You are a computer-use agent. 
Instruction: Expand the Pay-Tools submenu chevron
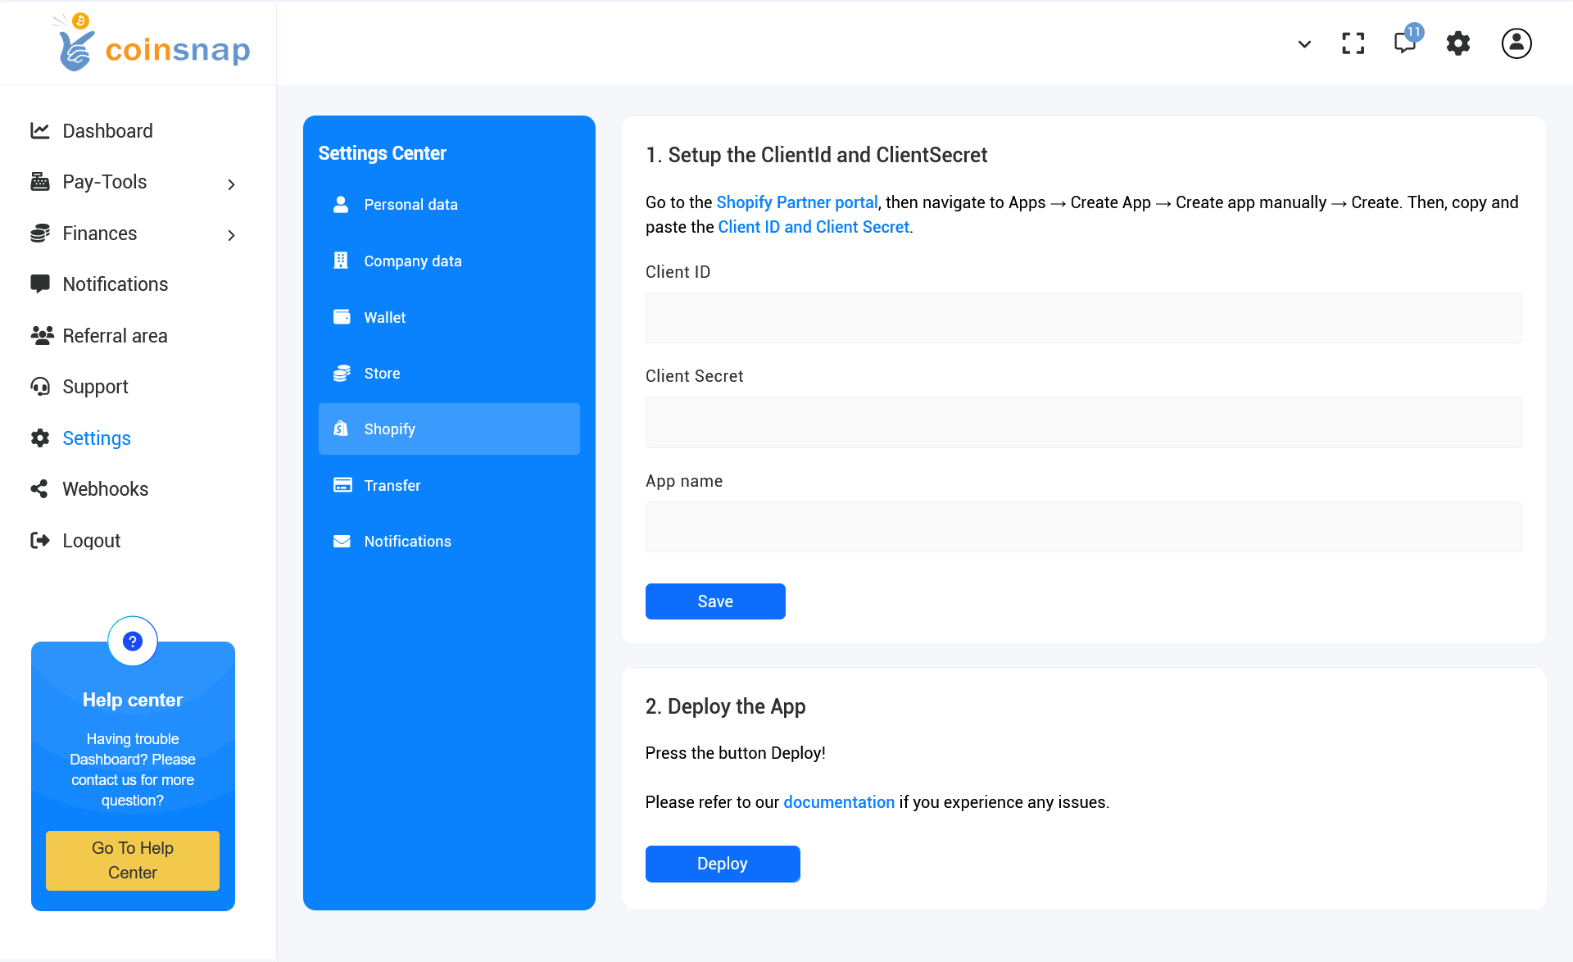[x=231, y=184]
